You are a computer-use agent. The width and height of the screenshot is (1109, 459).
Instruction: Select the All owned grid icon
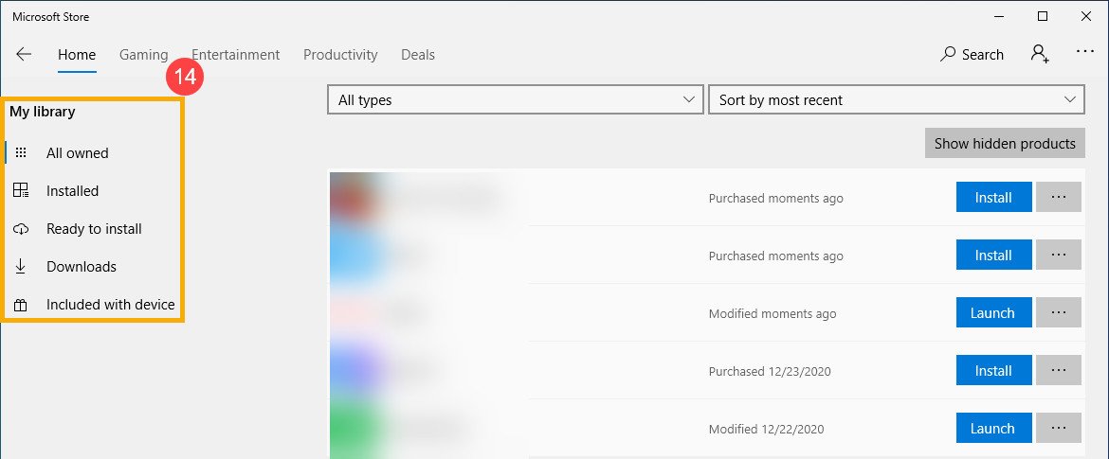(21, 152)
